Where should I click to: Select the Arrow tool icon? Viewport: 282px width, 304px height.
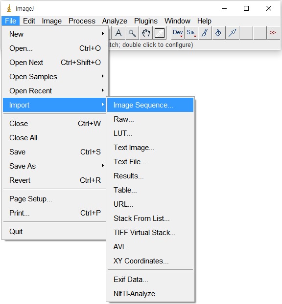click(232, 33)
